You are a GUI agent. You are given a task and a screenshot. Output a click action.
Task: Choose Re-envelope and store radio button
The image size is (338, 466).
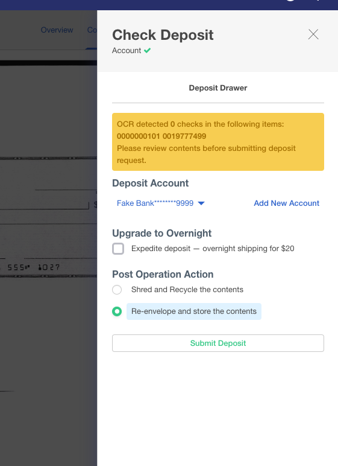tap(117, 311)
